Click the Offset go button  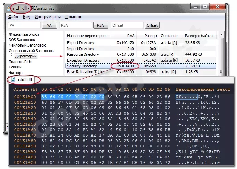click(152, 25)
